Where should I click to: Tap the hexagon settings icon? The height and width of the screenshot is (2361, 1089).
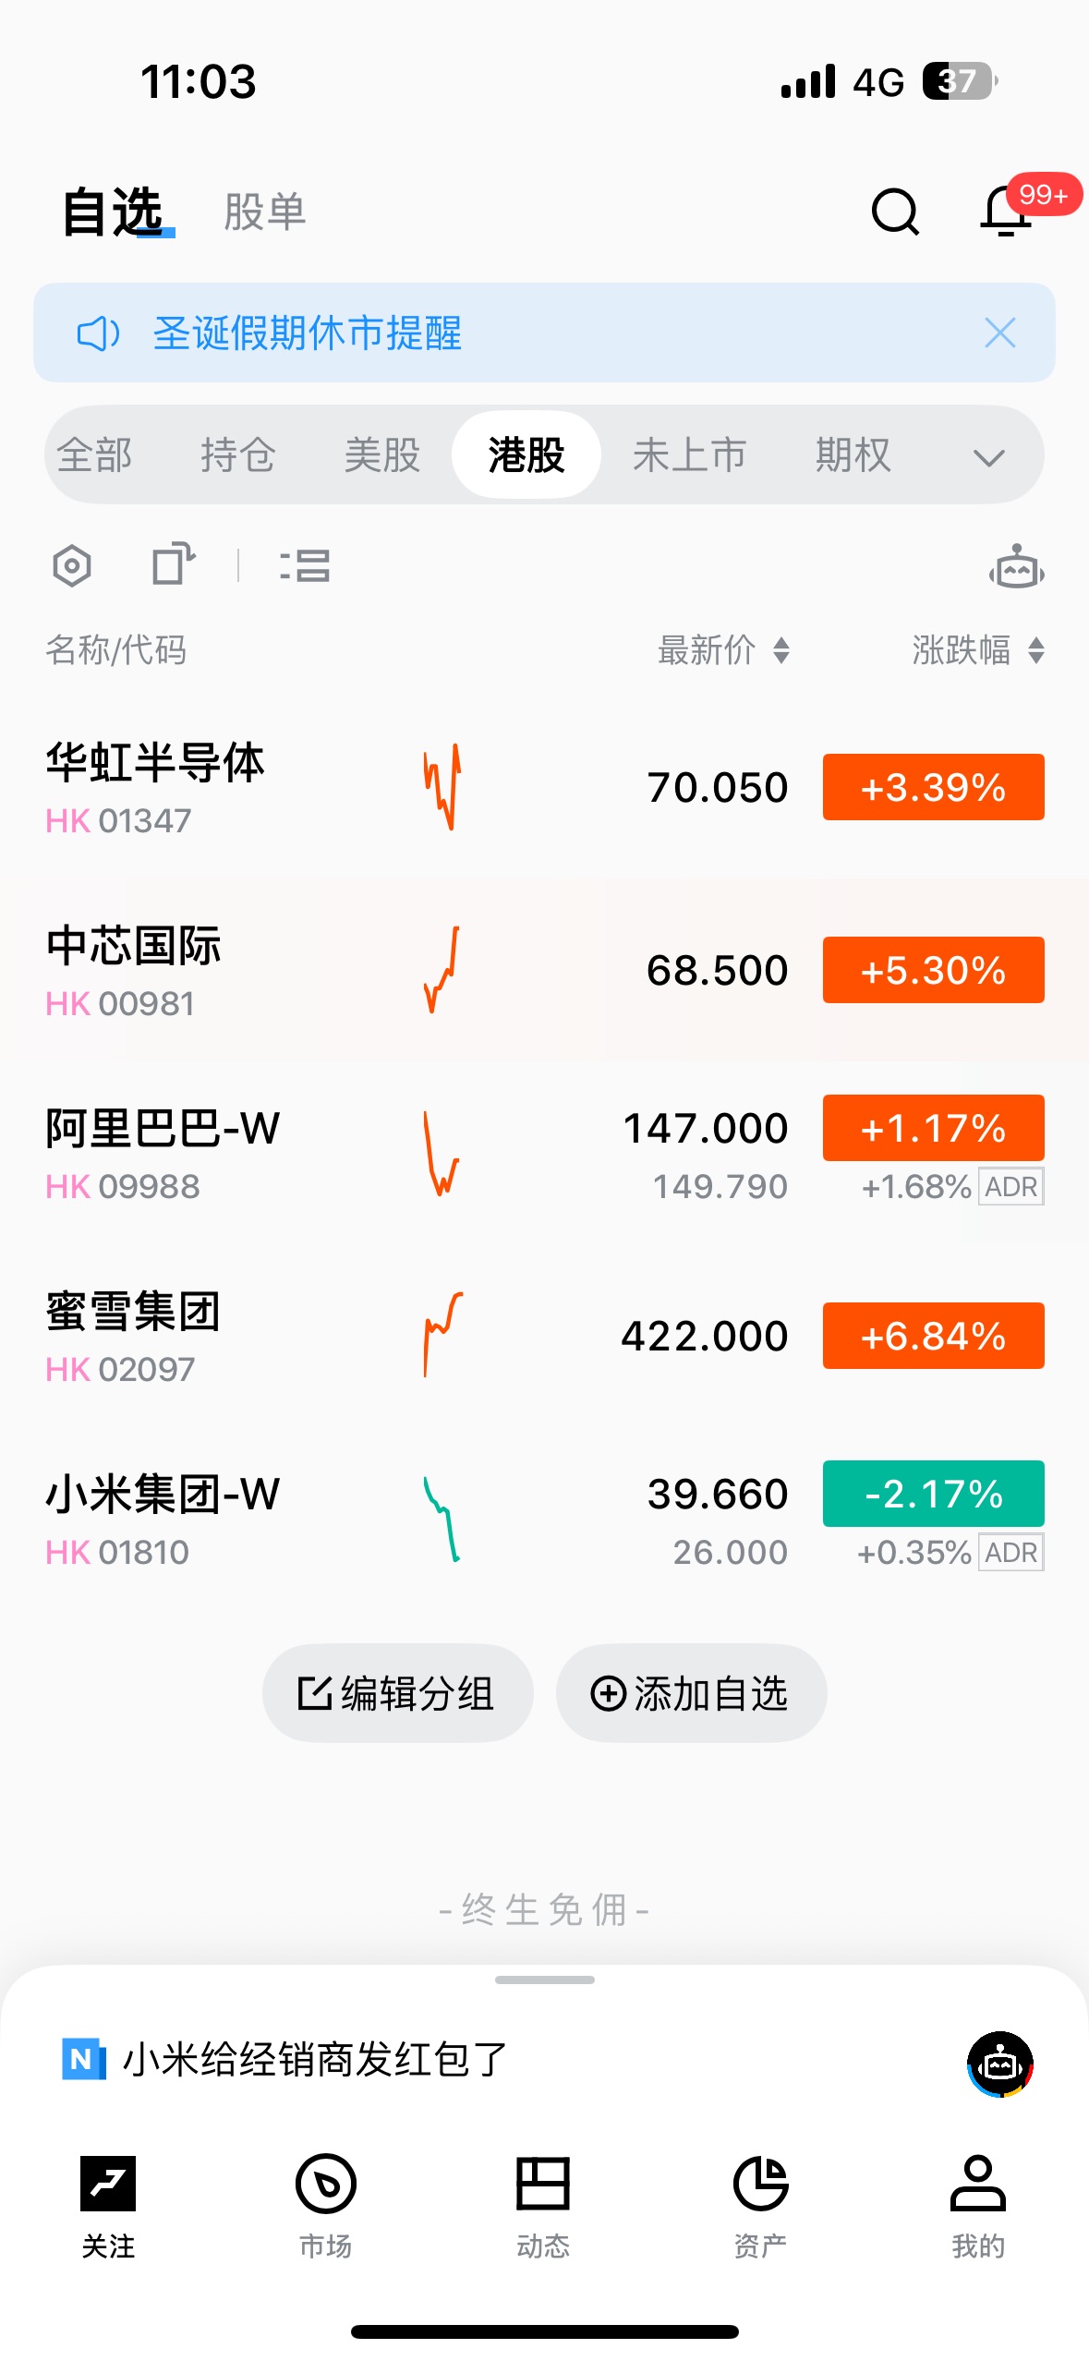tap(72, 565)
